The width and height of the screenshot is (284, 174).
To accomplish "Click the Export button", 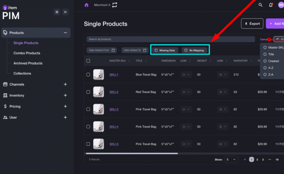I will pyautogui.click(x=252, y=24).
